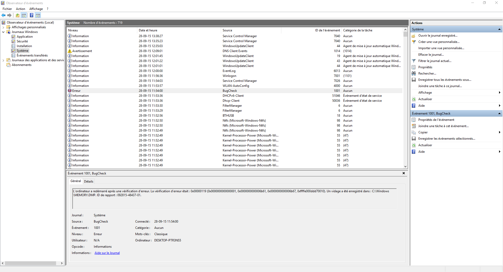503x272 pixels.
Task: Click the Avertissement warning icon for DNS Client Events
Action: click(70, 51)
